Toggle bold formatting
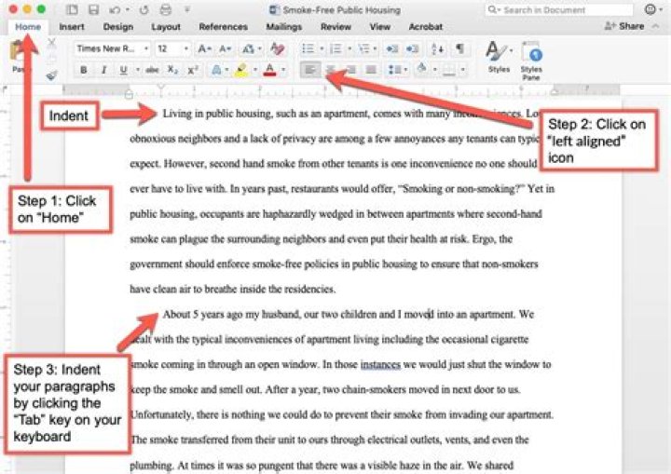The width and height of the screenshot is (671, 474). pyautogui.click(x=83, y=70)
